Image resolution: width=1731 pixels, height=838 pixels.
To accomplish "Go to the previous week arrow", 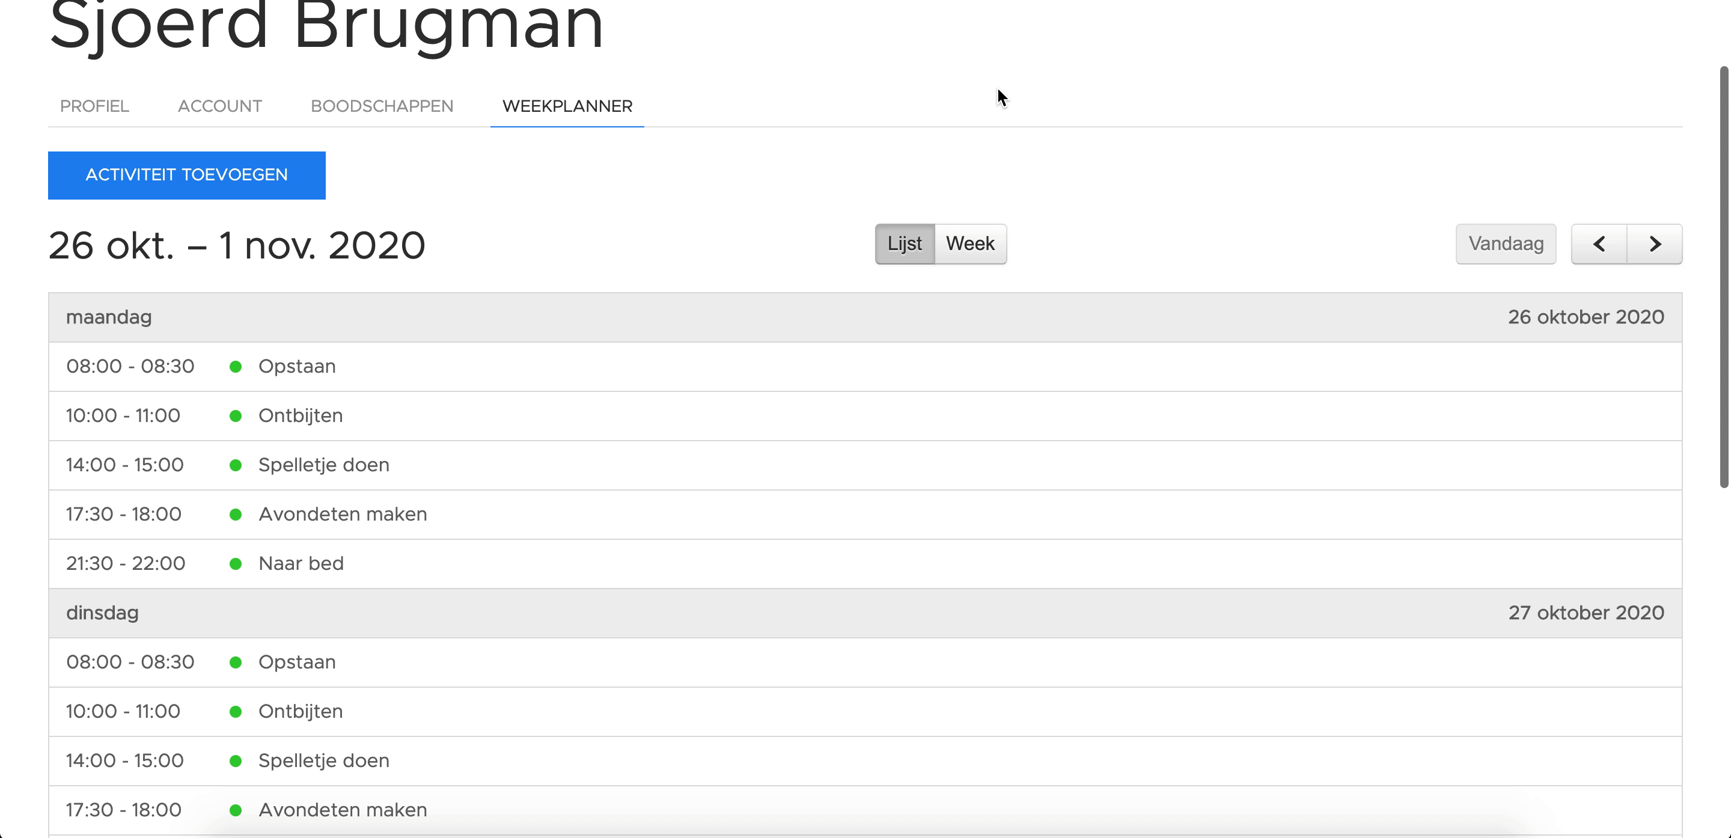I will coord(1599,244).
